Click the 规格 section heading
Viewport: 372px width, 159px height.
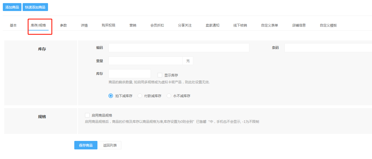[x=42, y=117]
